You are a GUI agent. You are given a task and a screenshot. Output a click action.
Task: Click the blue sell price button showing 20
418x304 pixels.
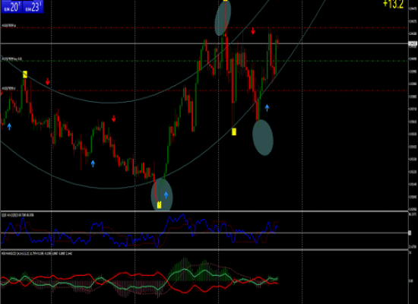(x=11, y=7)
